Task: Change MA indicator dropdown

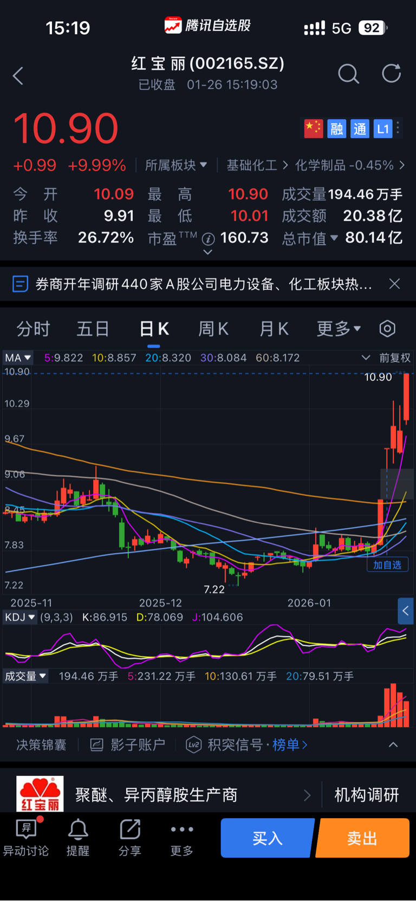Action: click(x=18, y=358)
